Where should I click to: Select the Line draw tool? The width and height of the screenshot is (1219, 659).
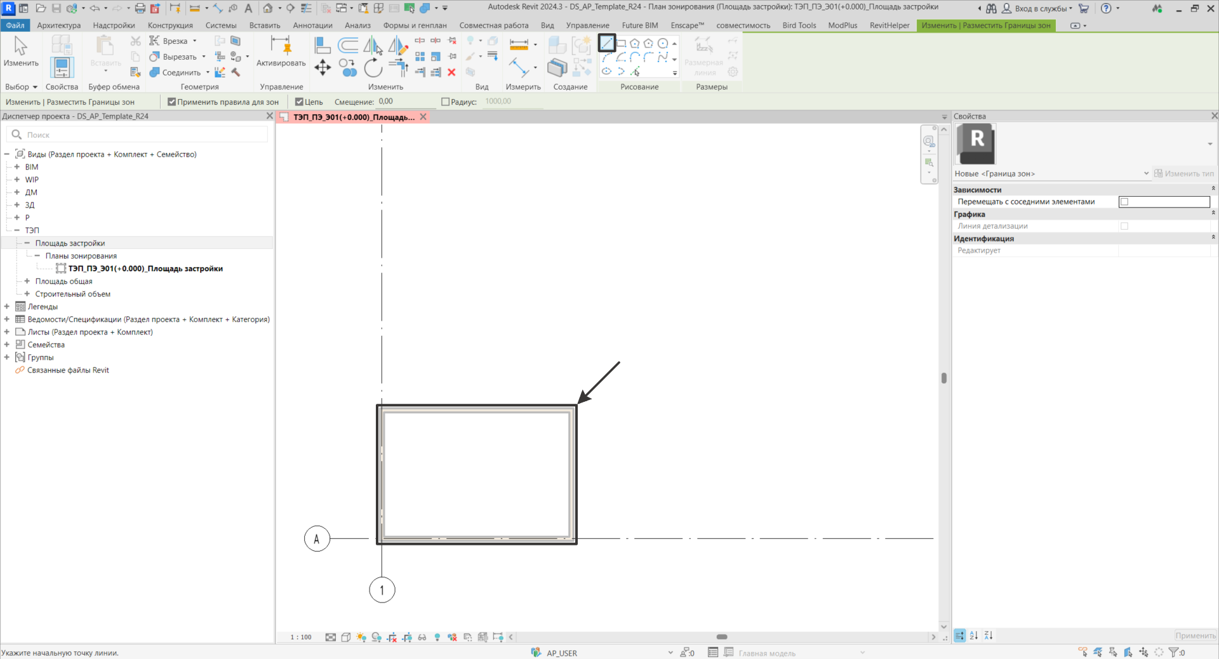point(607,43)
